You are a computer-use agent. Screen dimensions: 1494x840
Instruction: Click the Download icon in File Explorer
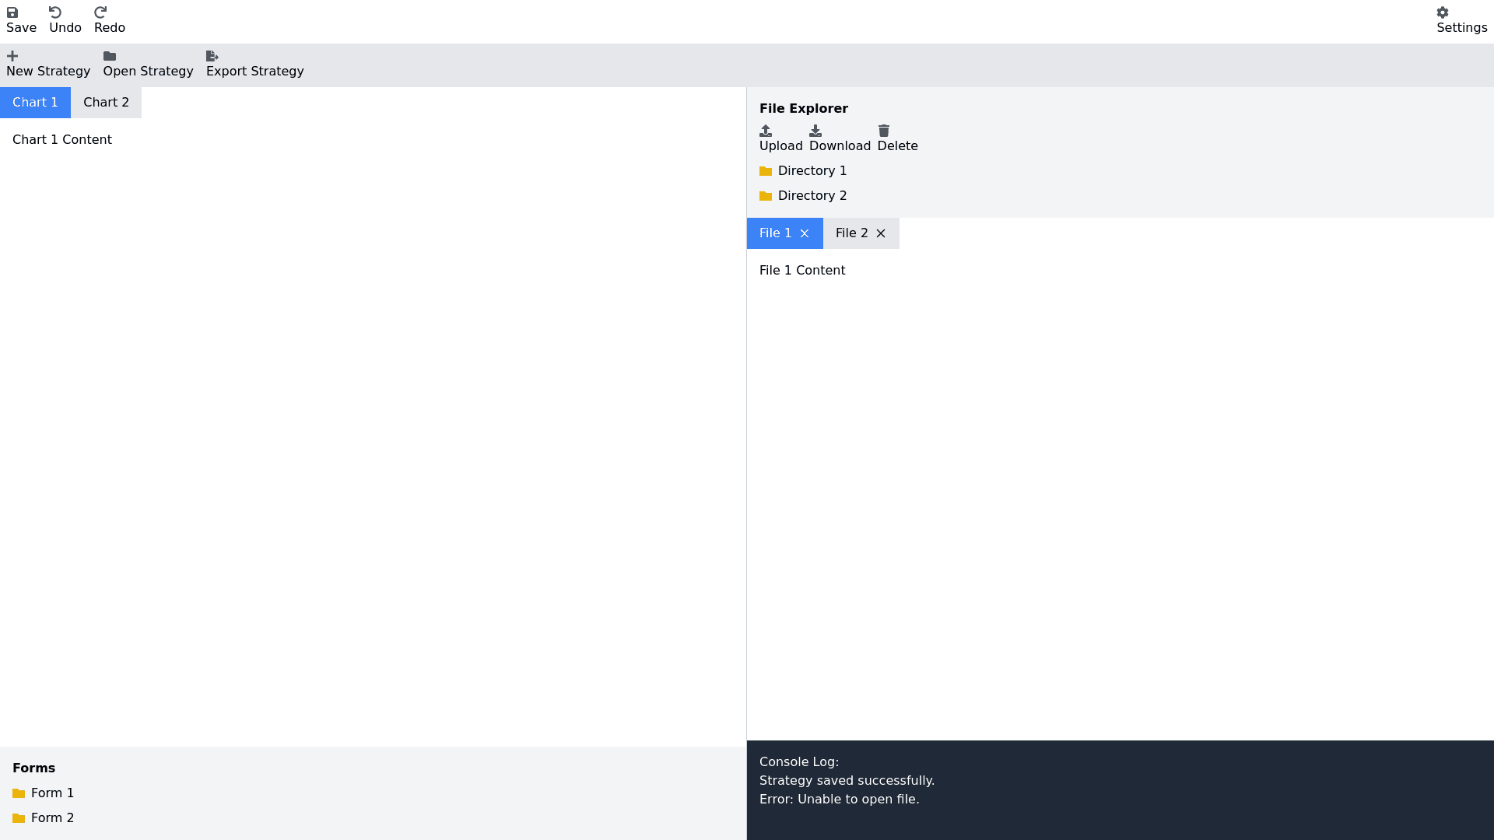pos(815,131)
